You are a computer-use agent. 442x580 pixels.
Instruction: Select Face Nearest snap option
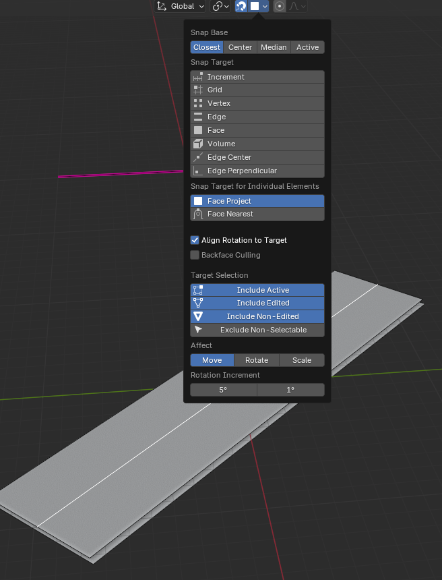[257, 214]
